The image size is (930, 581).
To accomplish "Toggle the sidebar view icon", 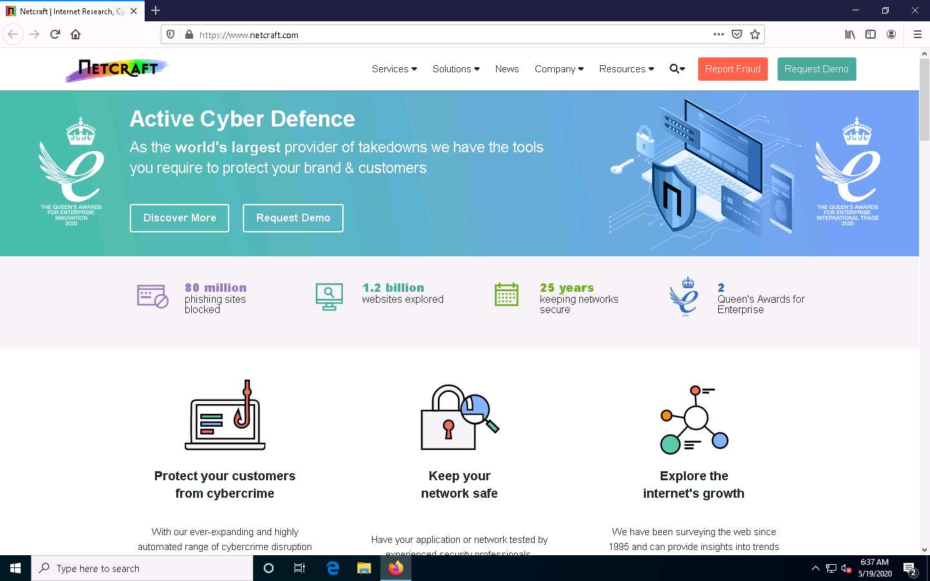I will 871,34.
